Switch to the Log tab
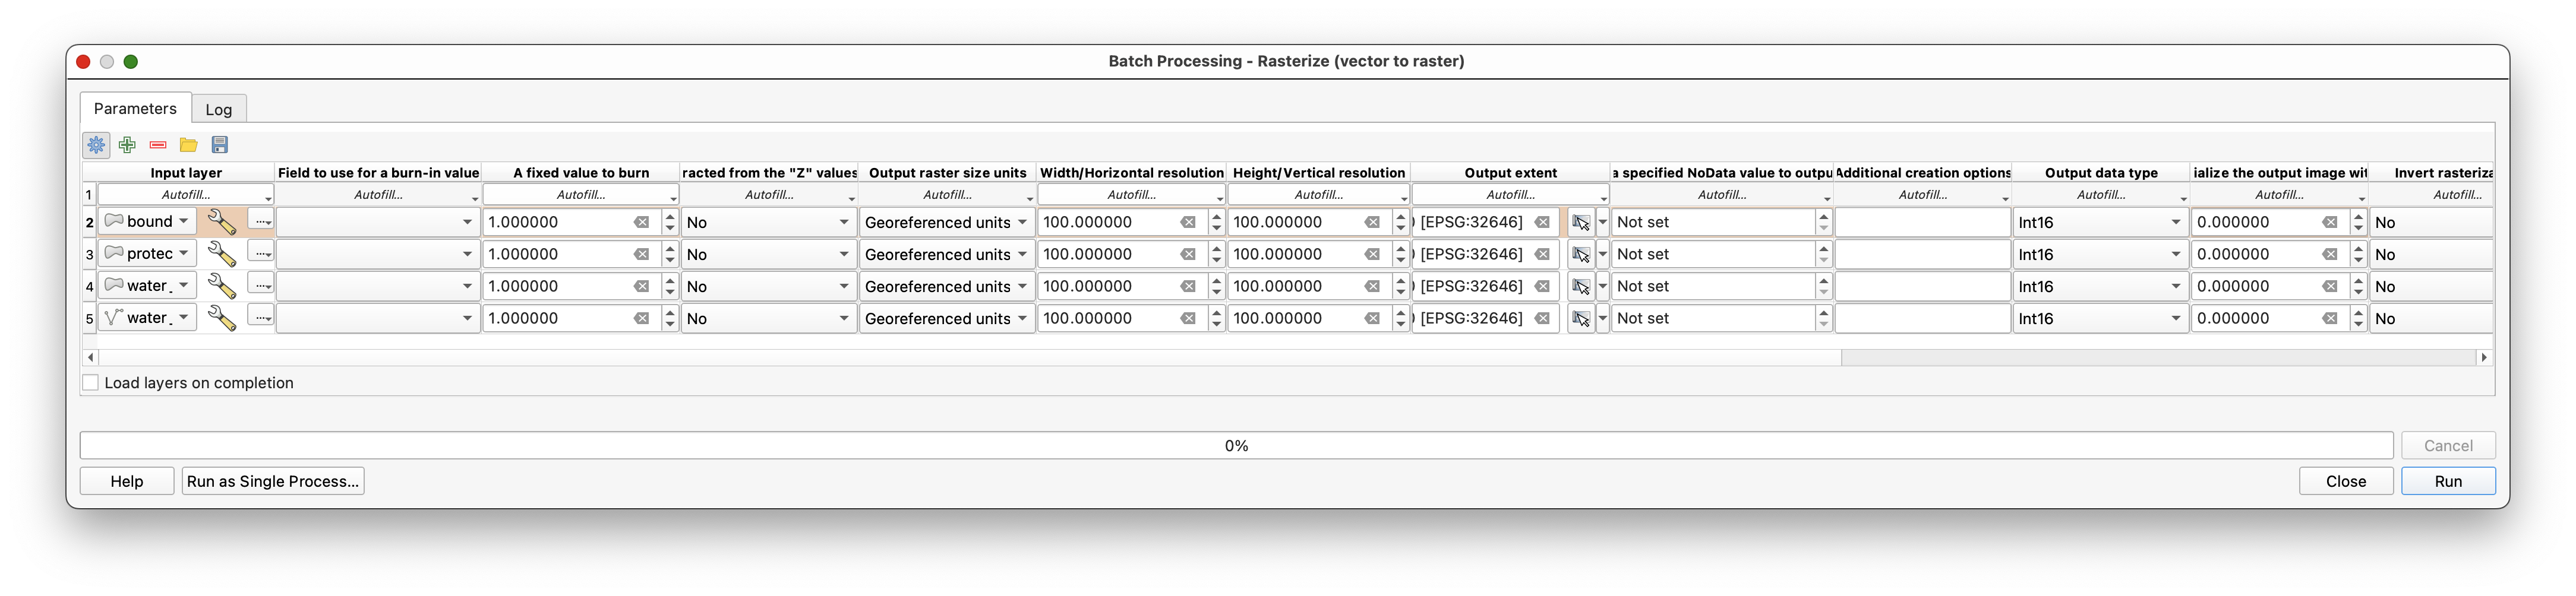Image resolution: width=2576 pixels, height=596 pixels. tap(219, 109)
